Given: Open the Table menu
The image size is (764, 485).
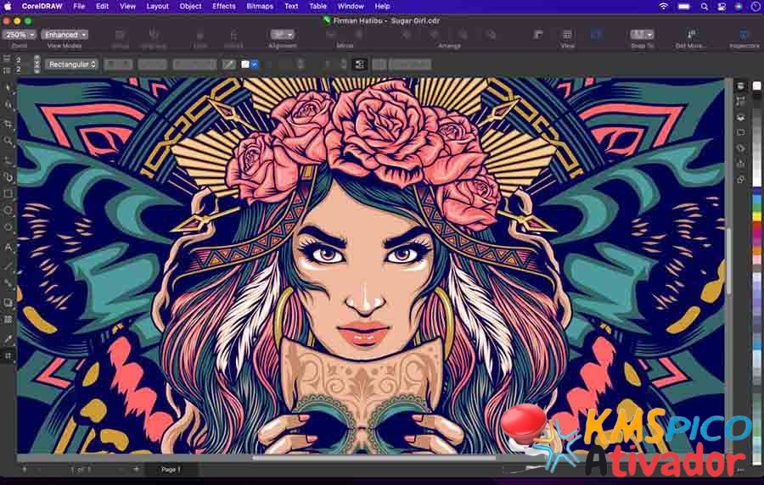Looking at the screenshot, I should point(317,6).
